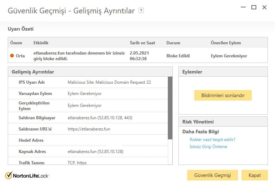Click the orange Orta severity dot

pos(12,56)
